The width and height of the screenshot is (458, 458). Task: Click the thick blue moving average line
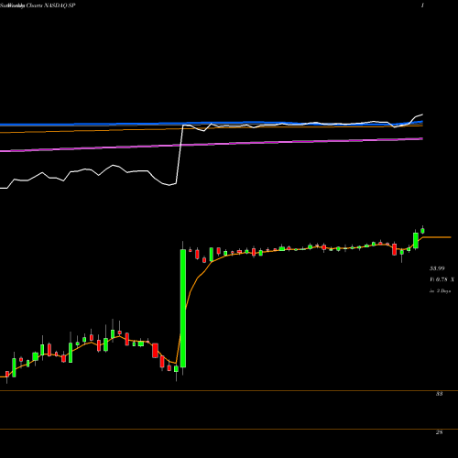click(212, 124)
